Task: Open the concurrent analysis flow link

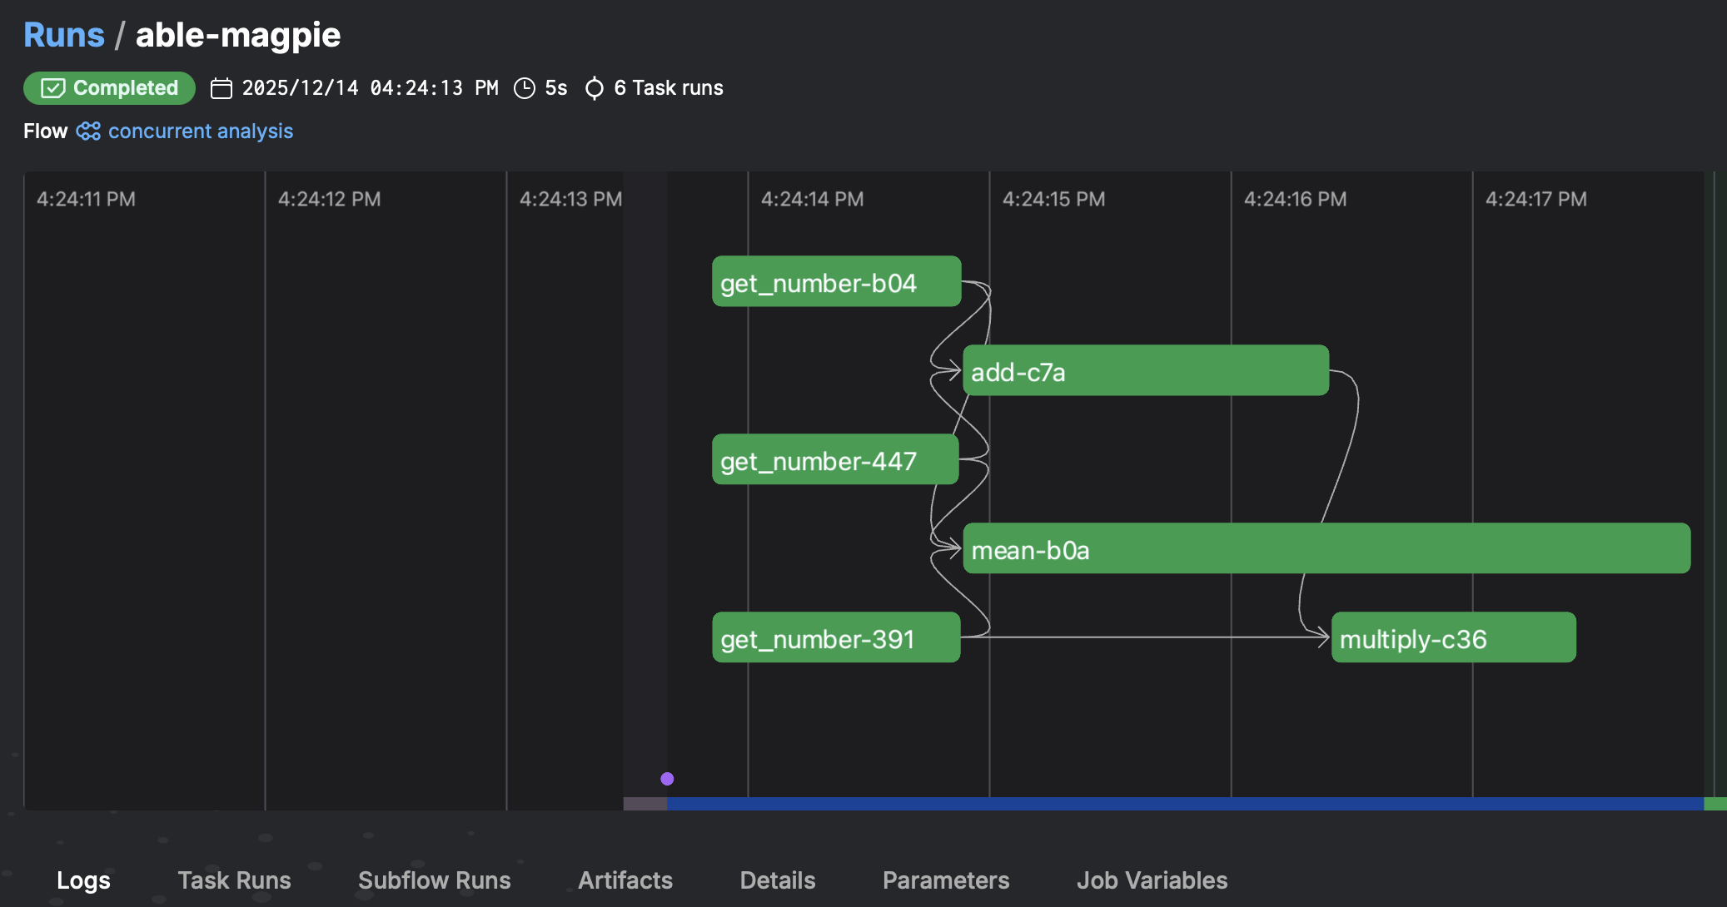Action: coord(200,131)
